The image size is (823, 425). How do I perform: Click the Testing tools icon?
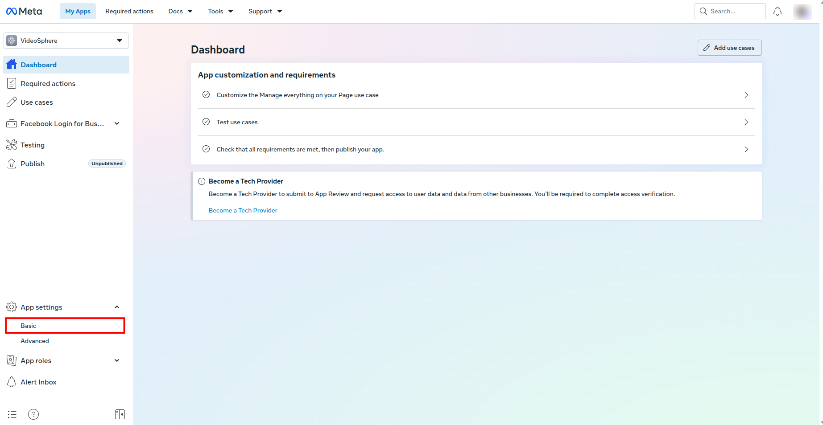pos(12,145)
